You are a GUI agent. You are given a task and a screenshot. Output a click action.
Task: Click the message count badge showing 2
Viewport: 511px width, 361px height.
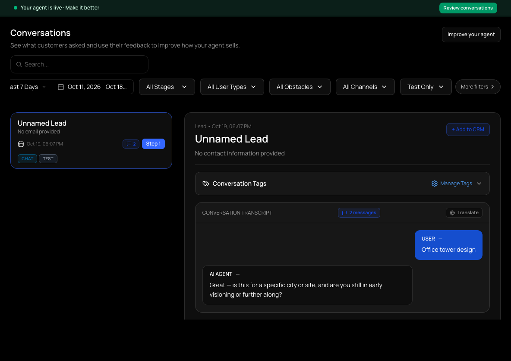click(131, 144)
